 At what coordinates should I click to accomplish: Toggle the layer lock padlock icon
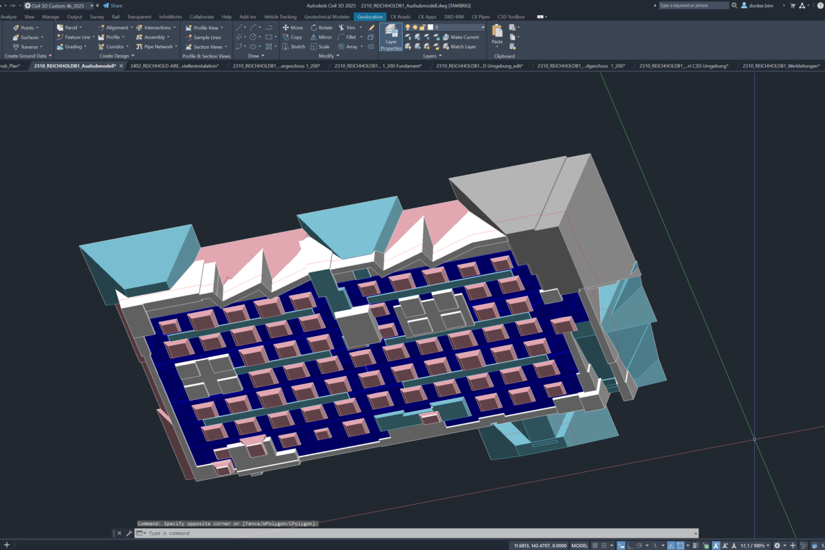[423, 27]
